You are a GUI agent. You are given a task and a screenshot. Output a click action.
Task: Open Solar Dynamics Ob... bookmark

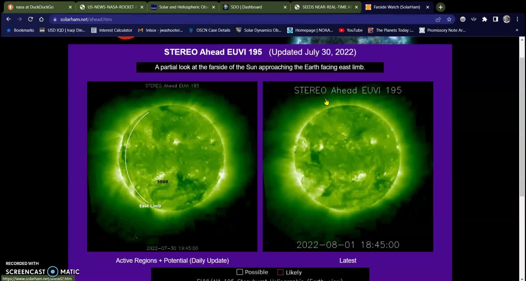point(259,30)
